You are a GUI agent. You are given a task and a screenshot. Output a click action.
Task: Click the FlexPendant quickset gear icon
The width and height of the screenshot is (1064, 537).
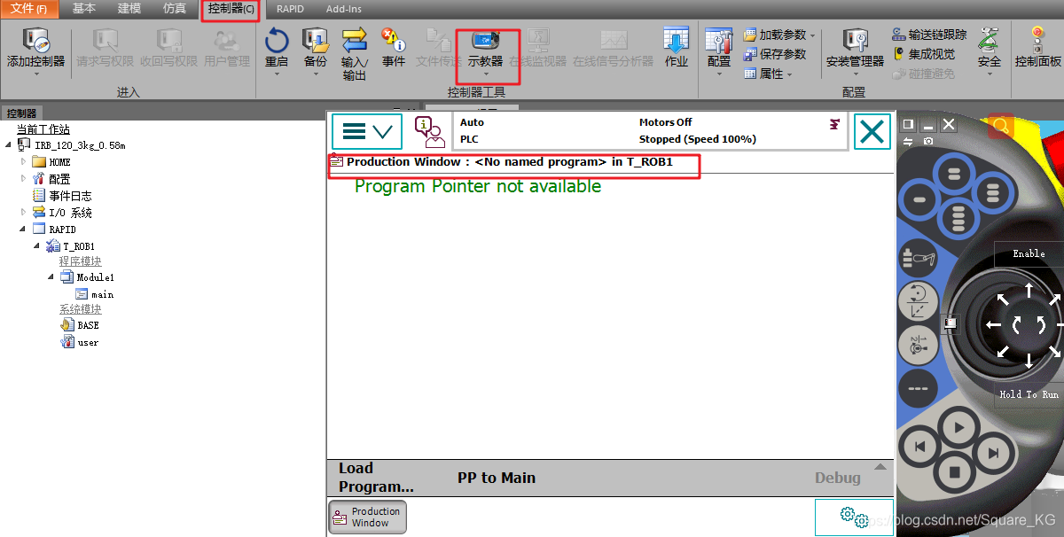[855, 517]
